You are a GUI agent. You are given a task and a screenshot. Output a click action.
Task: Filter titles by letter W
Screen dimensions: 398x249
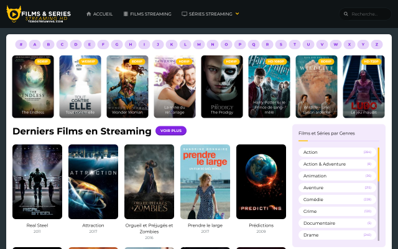click(336, 44)
